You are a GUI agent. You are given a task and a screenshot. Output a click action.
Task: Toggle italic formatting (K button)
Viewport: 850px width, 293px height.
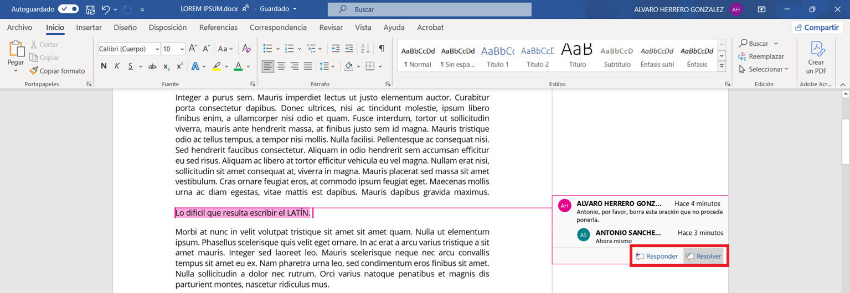[x=117, y=66]
